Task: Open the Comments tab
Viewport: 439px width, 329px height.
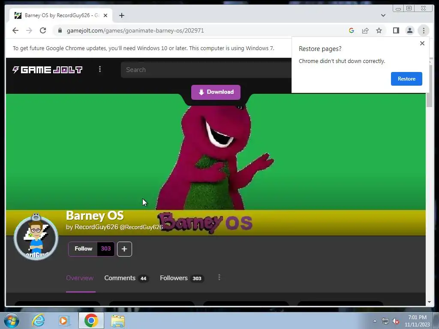Action: coord(126,278)
